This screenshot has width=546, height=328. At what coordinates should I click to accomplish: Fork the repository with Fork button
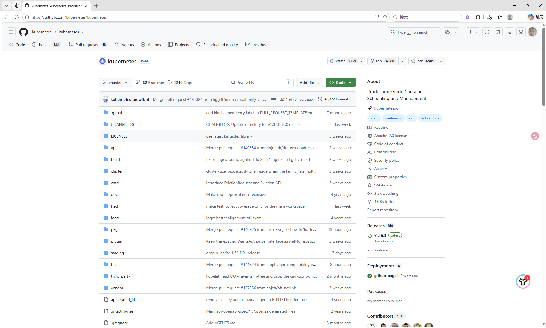pyautogui.click(x=383, y=61)
